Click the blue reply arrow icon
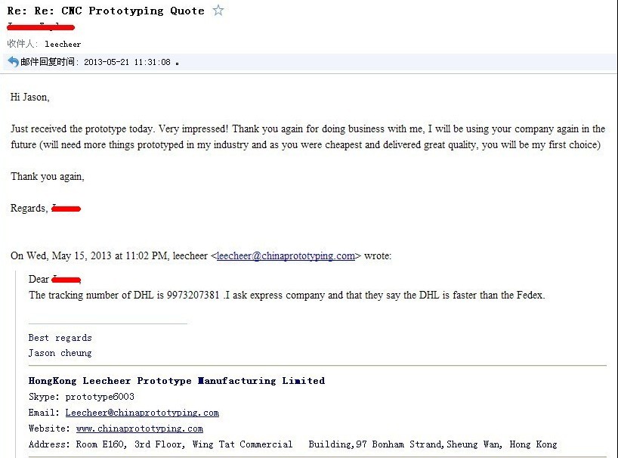 13,61
